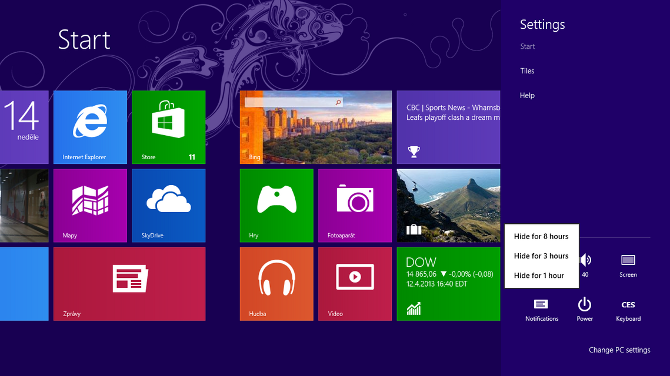This screenshot has height=376, width=670.
Task: Launch the Store tile
Action: 168,127
